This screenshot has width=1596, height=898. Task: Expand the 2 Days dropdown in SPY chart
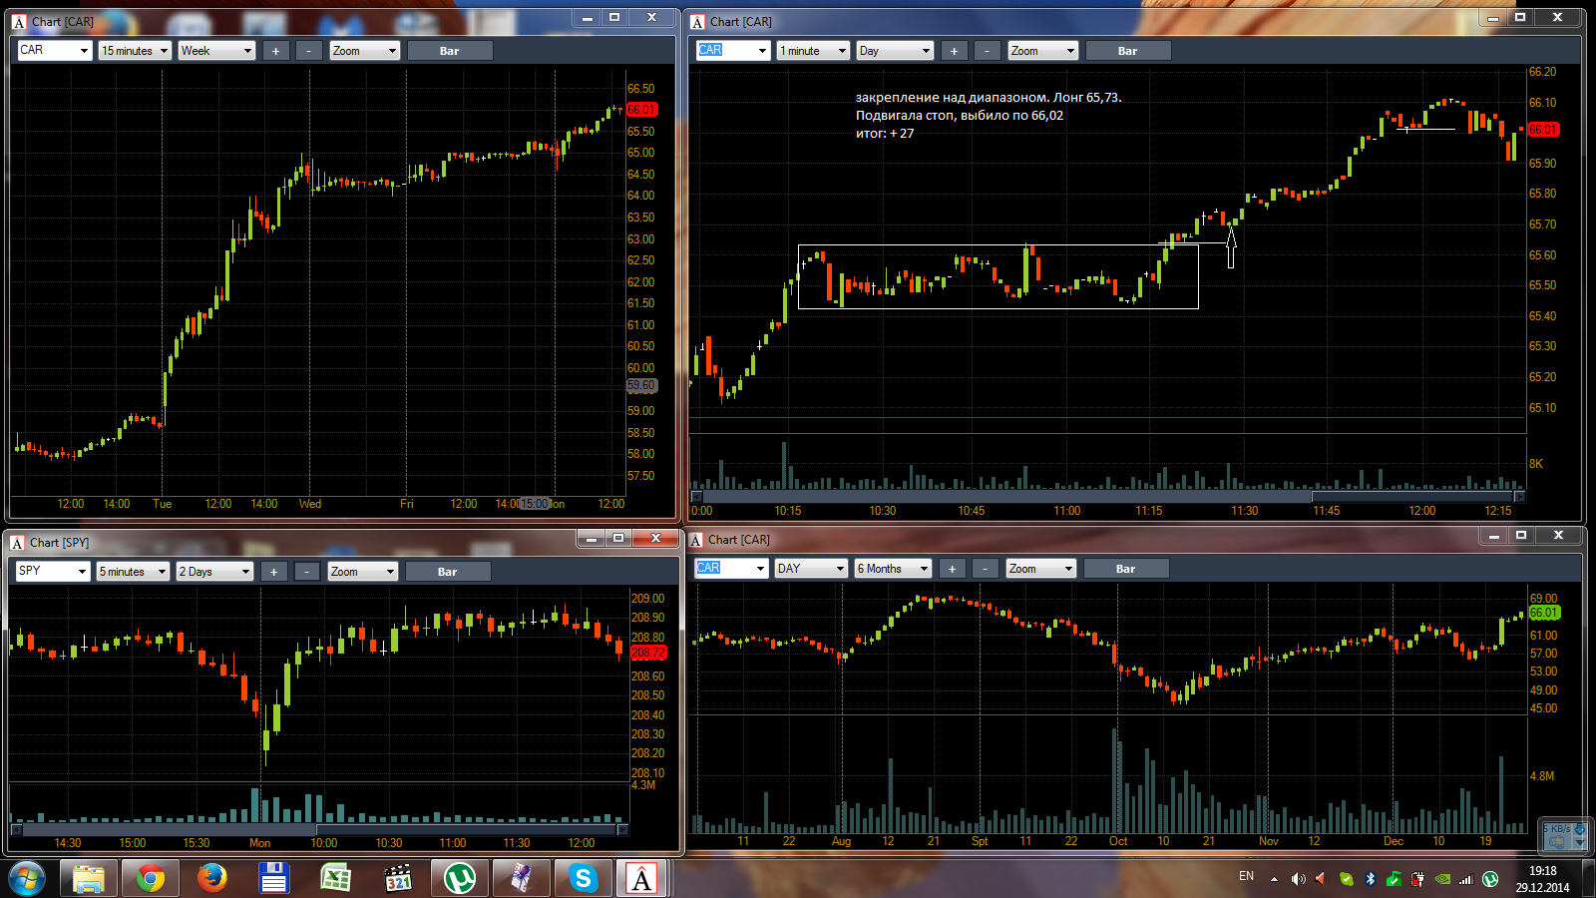[214, 572]
